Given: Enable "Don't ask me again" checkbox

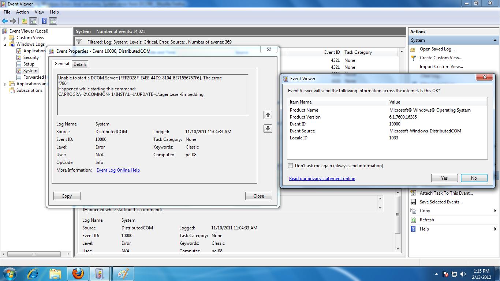Looking at the screenshot, I should tap(291, 166).
